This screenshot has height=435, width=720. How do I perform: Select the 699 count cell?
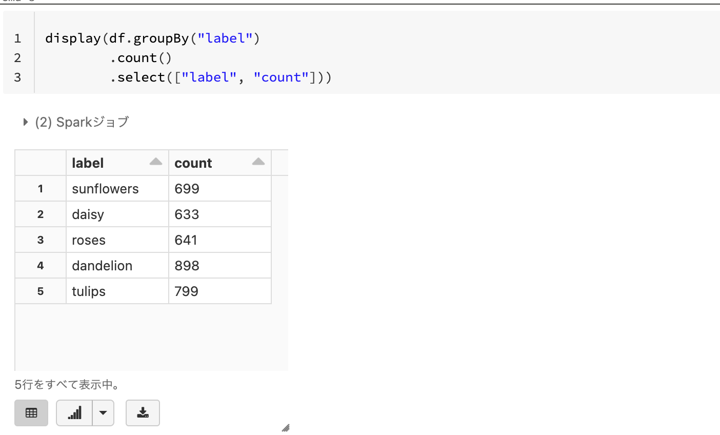point(220,189)
